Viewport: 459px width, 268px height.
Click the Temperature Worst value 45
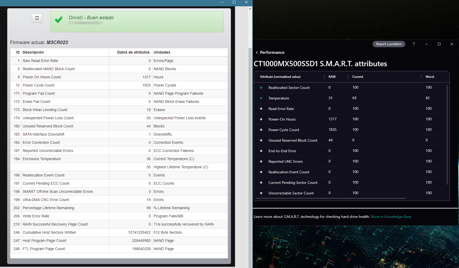[428, 98]
